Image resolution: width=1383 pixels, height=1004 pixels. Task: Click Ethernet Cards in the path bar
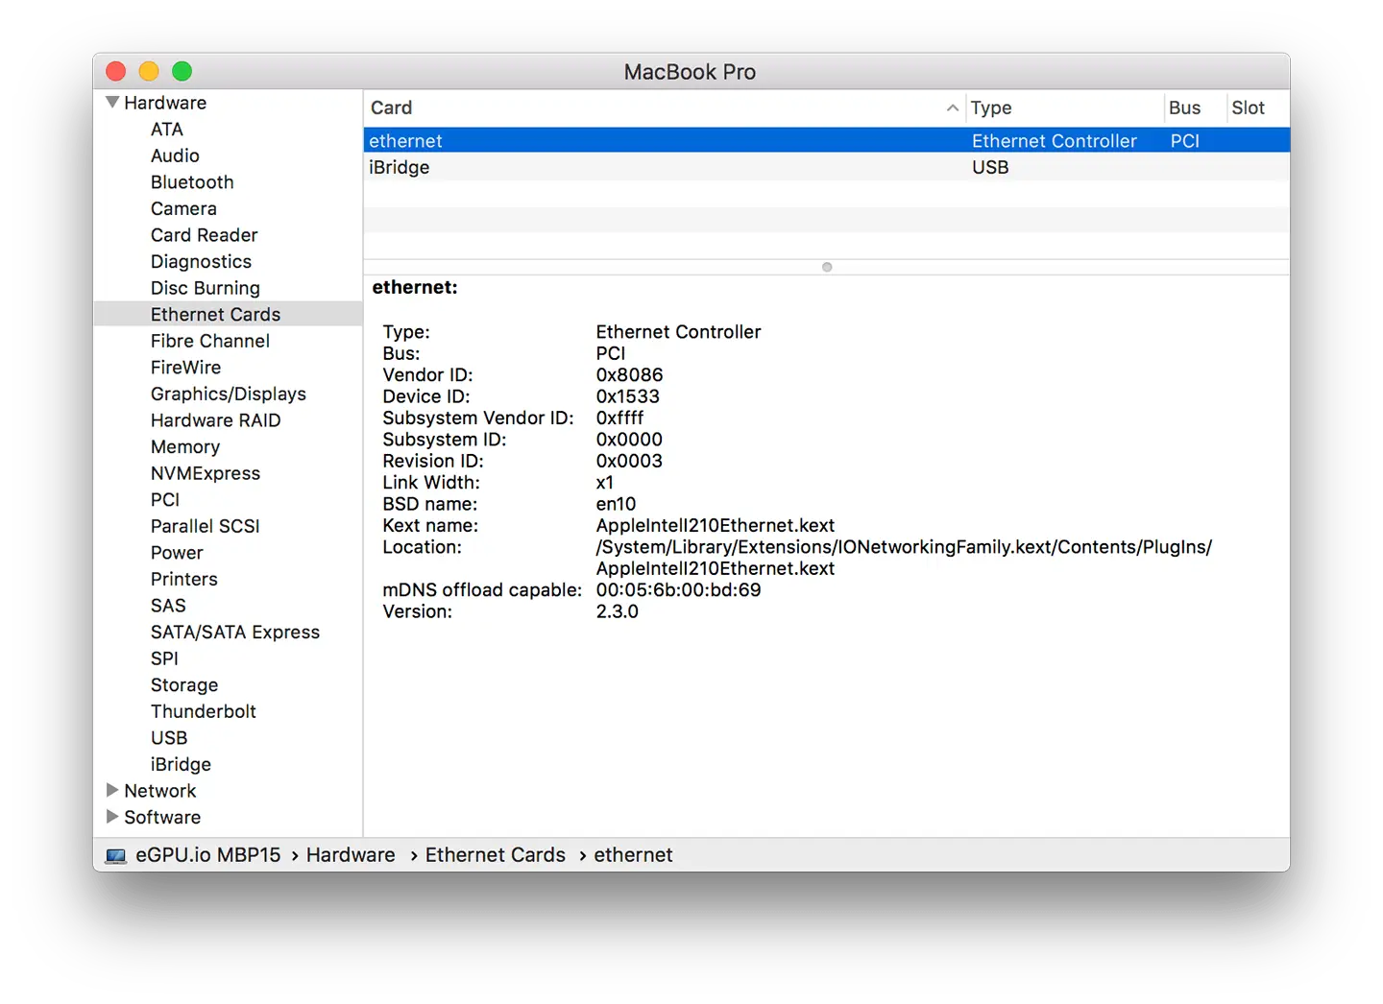click(x=496, y=855)
